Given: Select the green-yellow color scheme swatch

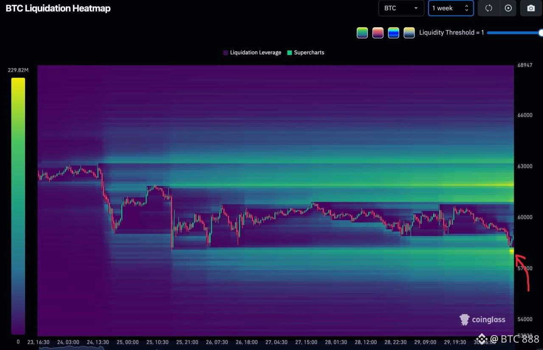Looking at the screenshot, I should (362, 33).
